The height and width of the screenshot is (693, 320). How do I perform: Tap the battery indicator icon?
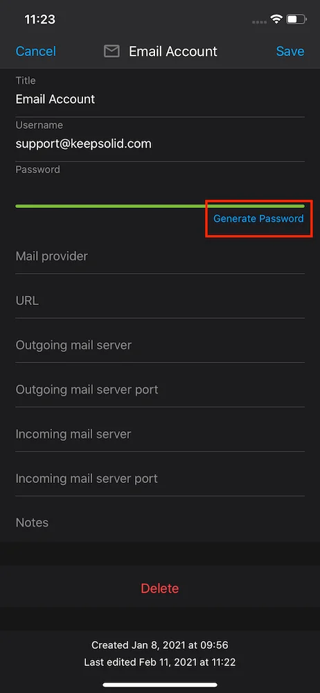296,19
